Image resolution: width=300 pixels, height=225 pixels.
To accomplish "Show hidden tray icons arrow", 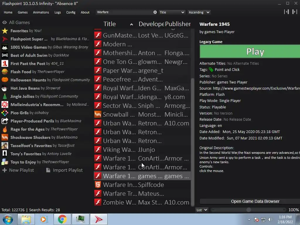I will pos(249,219).
